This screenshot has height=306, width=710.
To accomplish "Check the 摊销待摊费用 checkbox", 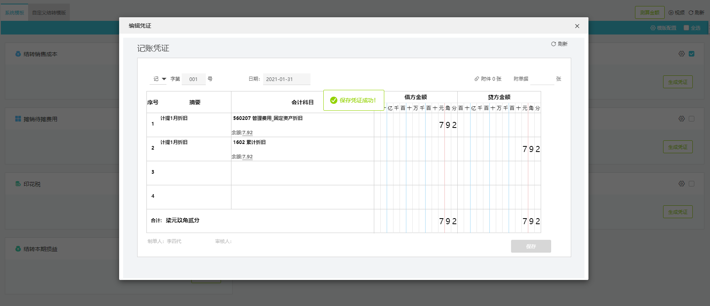I will [692, 119].
